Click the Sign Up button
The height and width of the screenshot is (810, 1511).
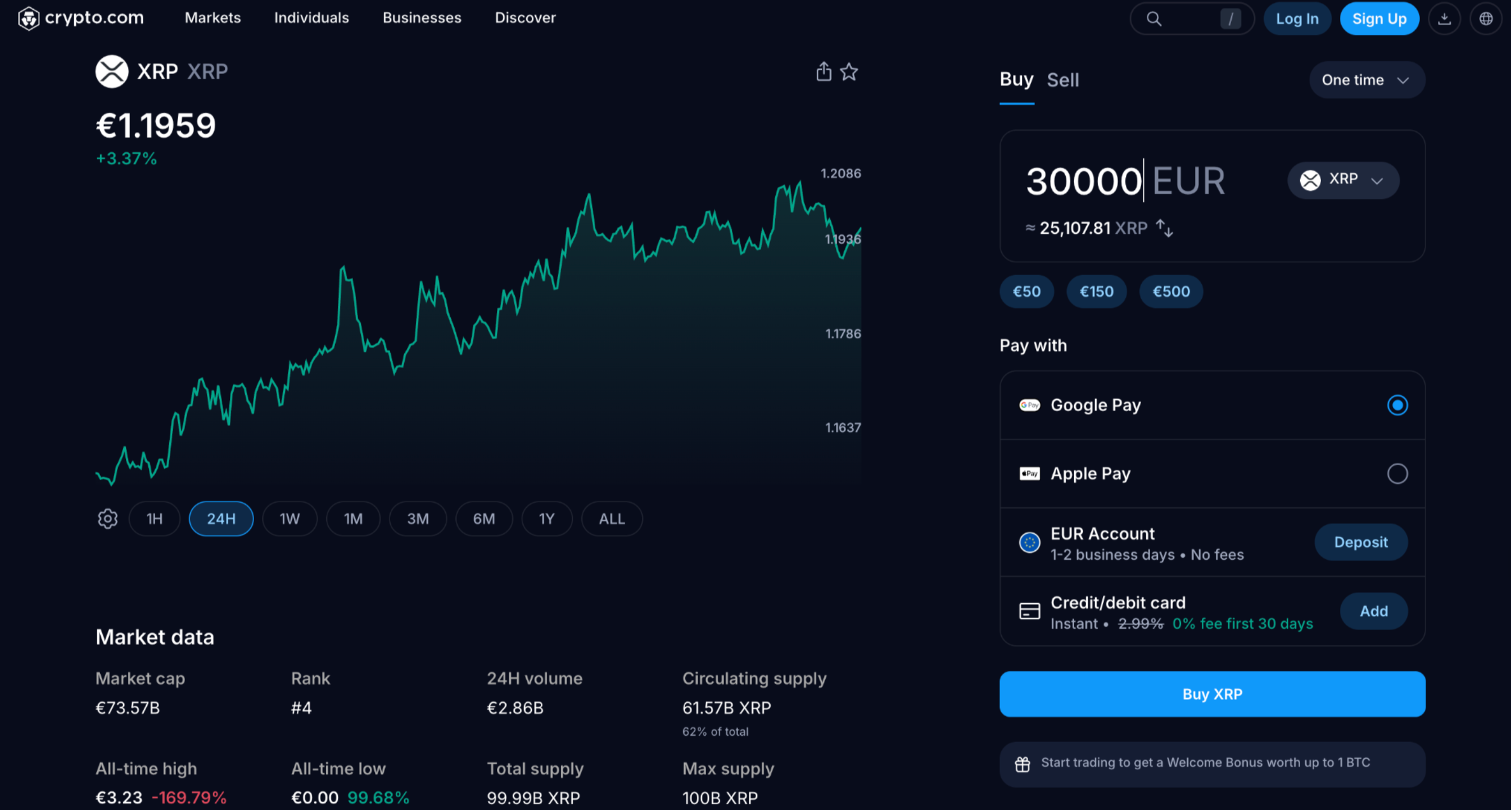pos(1379,19)
